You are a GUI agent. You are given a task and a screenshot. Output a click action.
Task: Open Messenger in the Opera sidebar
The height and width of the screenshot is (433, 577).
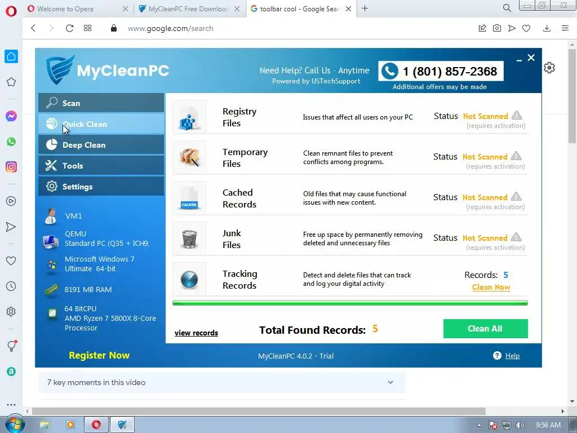(11, 116)
